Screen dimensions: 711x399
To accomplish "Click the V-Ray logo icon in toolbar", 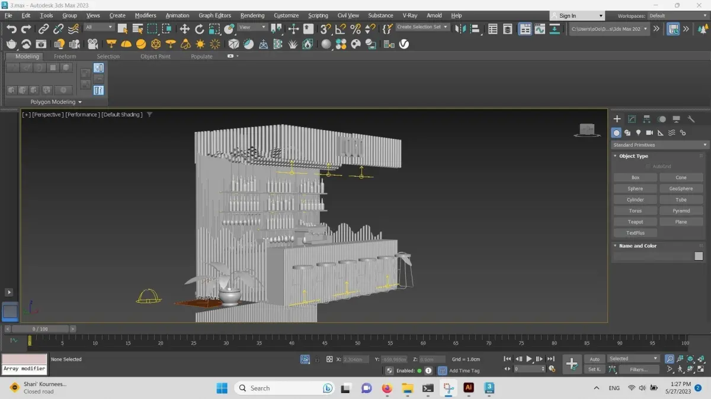I will pos(404,44).
